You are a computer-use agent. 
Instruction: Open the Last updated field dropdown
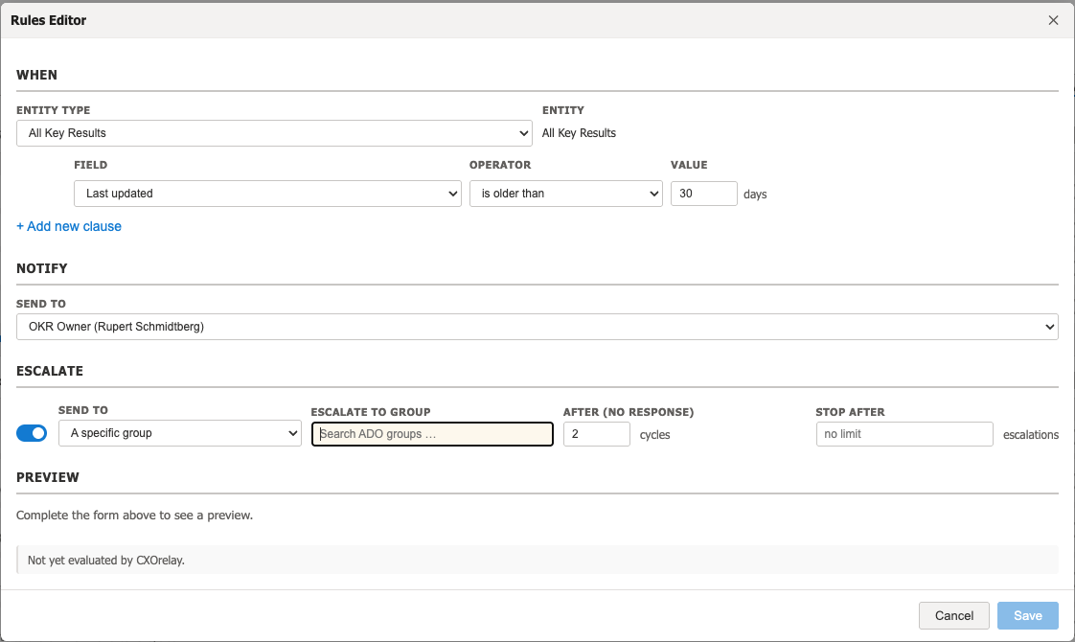coord(267,194)
